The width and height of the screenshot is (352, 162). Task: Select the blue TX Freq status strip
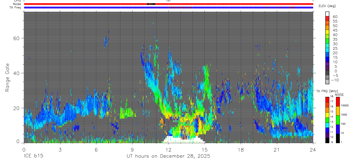[168, 7]
